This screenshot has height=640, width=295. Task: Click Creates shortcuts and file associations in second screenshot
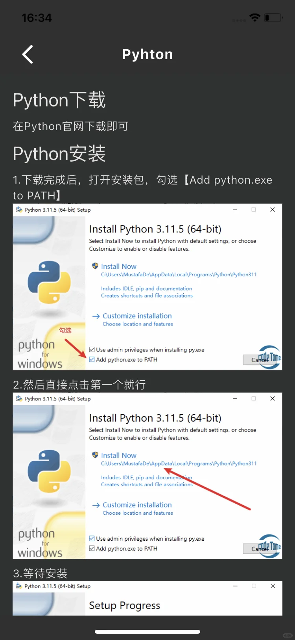coord(147,484)
